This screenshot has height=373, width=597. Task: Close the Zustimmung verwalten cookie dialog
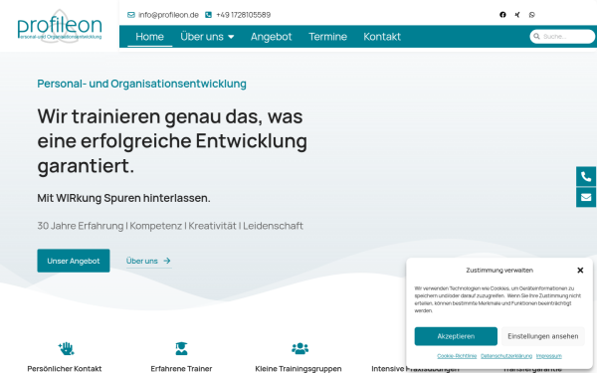coord(580,271)
